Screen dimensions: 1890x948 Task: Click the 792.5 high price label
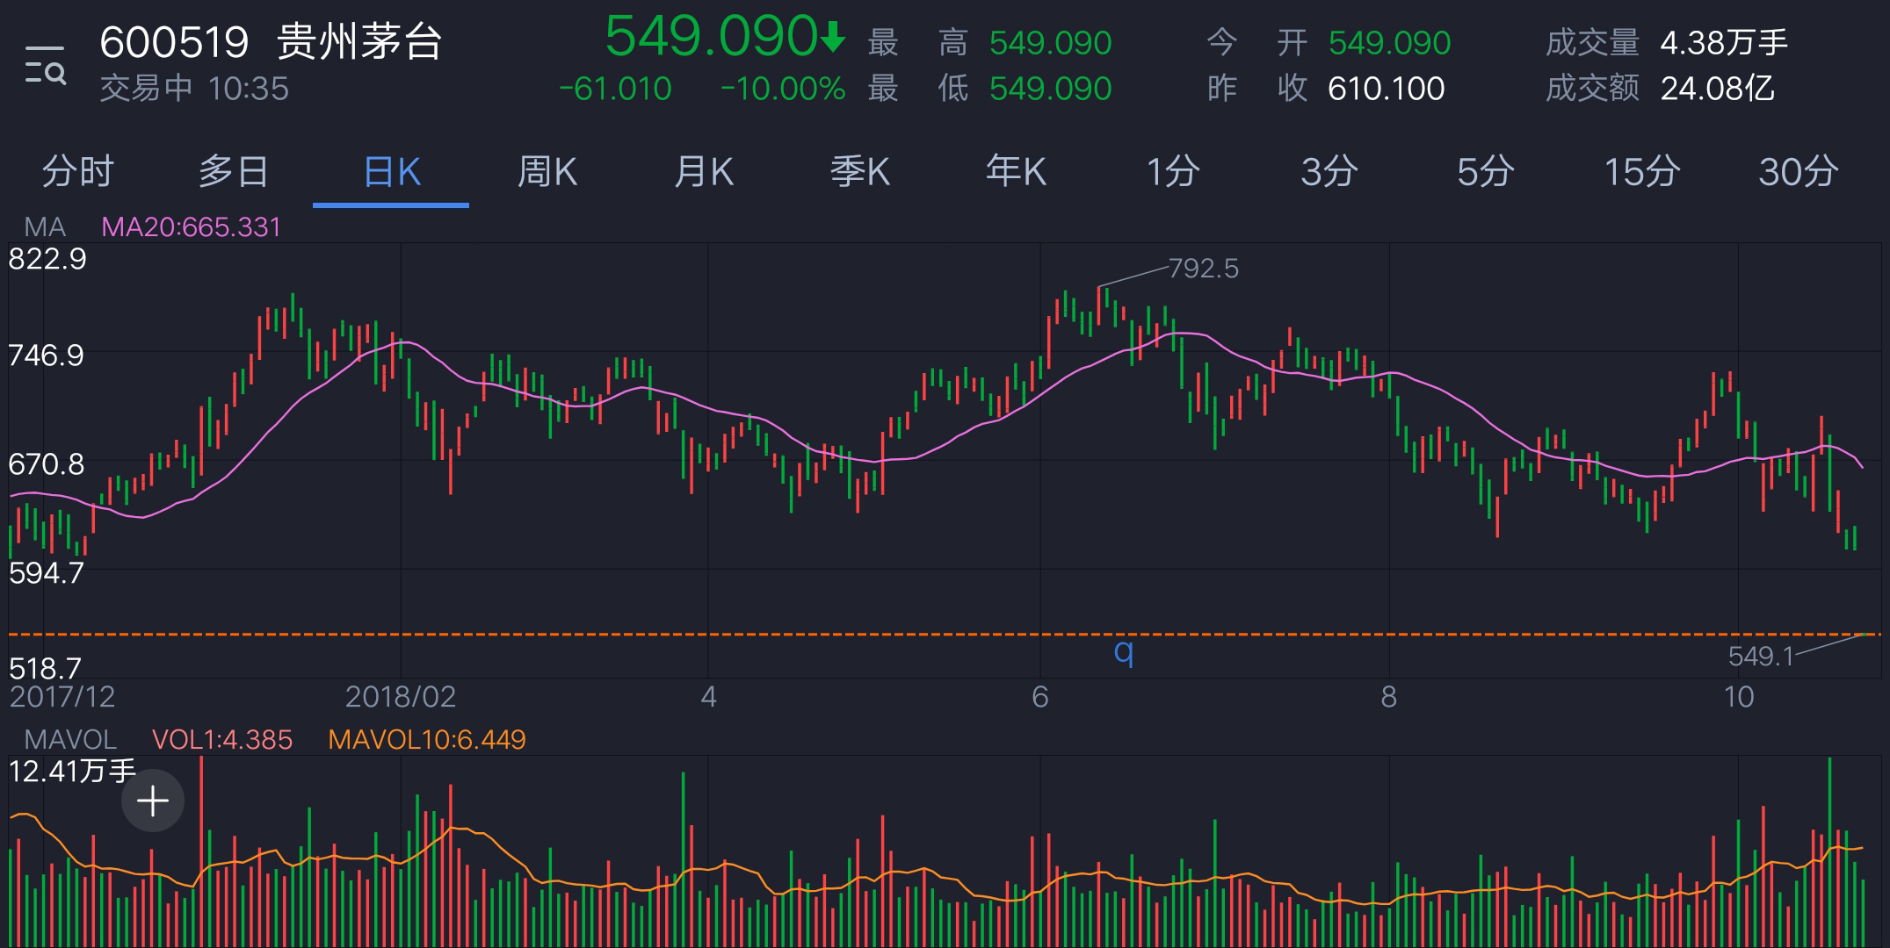pyautogui.click(x=1203, y=268)
